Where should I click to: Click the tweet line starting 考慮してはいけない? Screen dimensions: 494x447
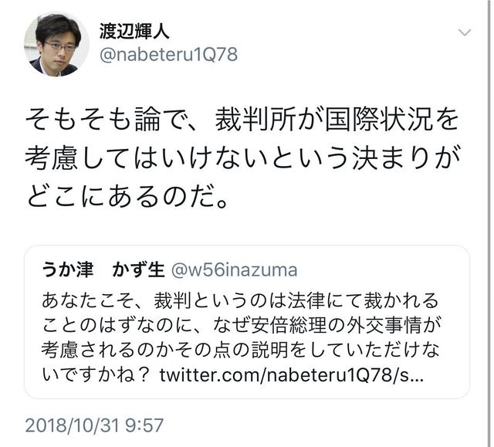click(243, 157)
